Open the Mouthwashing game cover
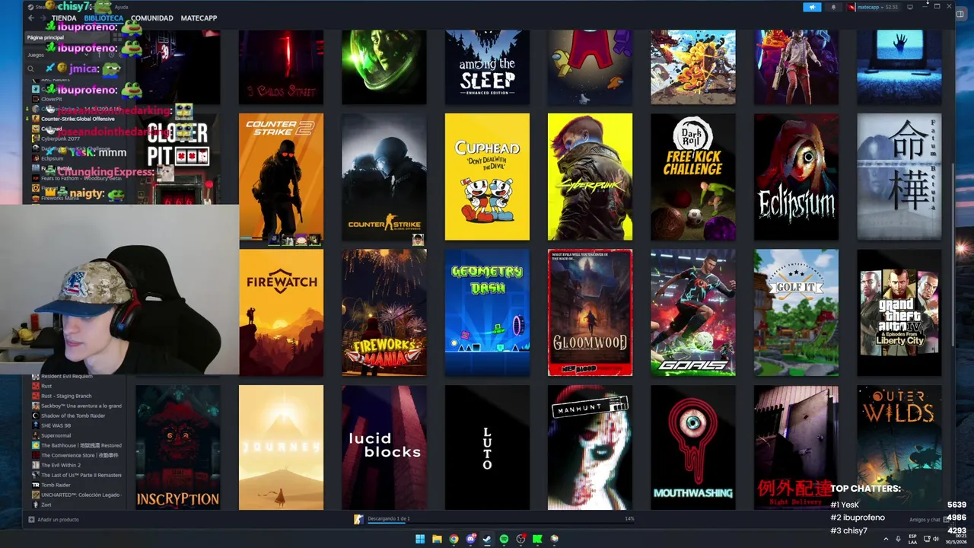The height and width of the screenshot is (548, 974). 692,448
